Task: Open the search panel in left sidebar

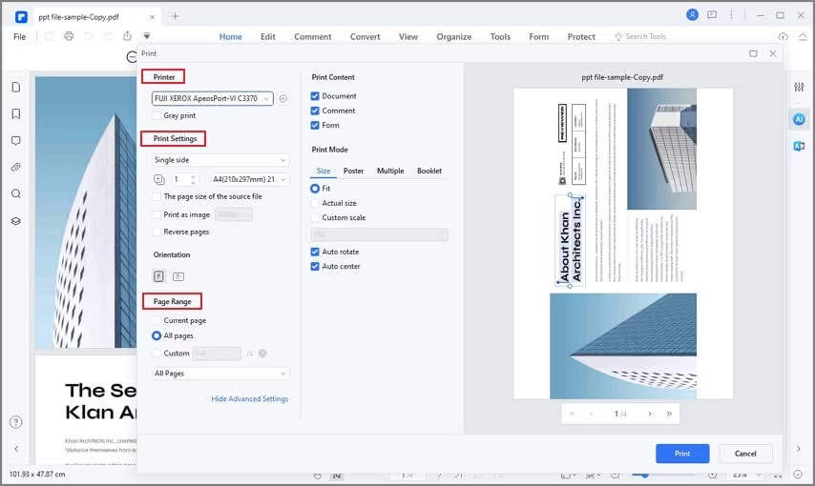Action: coord(16,193)
